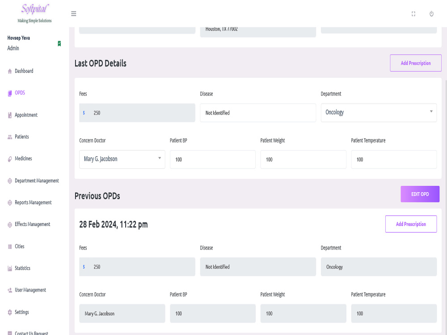Click Add Prescription for 28 Feb 2024 OPD
Image resolution: width=447 pixels, height=335 pixels.
tap(411, 224)
